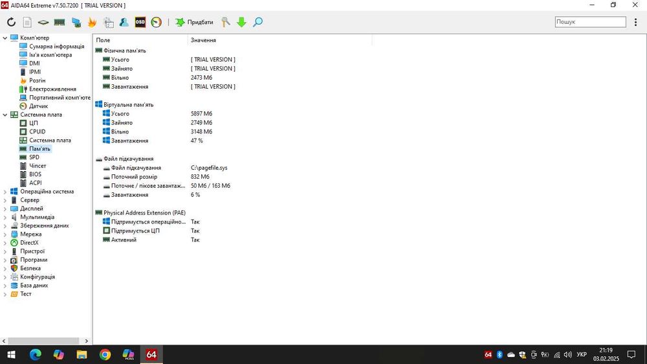Expand the Сервер tree node
The height and width of the screenshot is (364, 647).
(x=5, y=200)
